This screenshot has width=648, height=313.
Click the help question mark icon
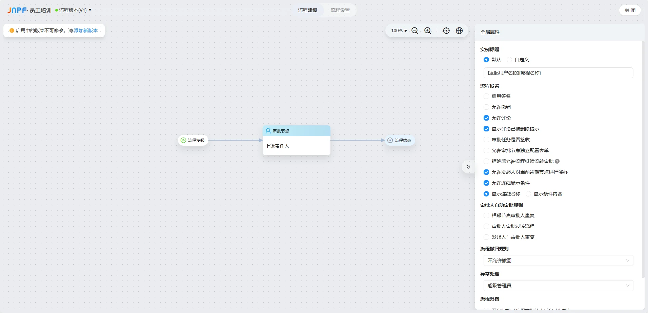pyautogui.click(x=557, y=161)
